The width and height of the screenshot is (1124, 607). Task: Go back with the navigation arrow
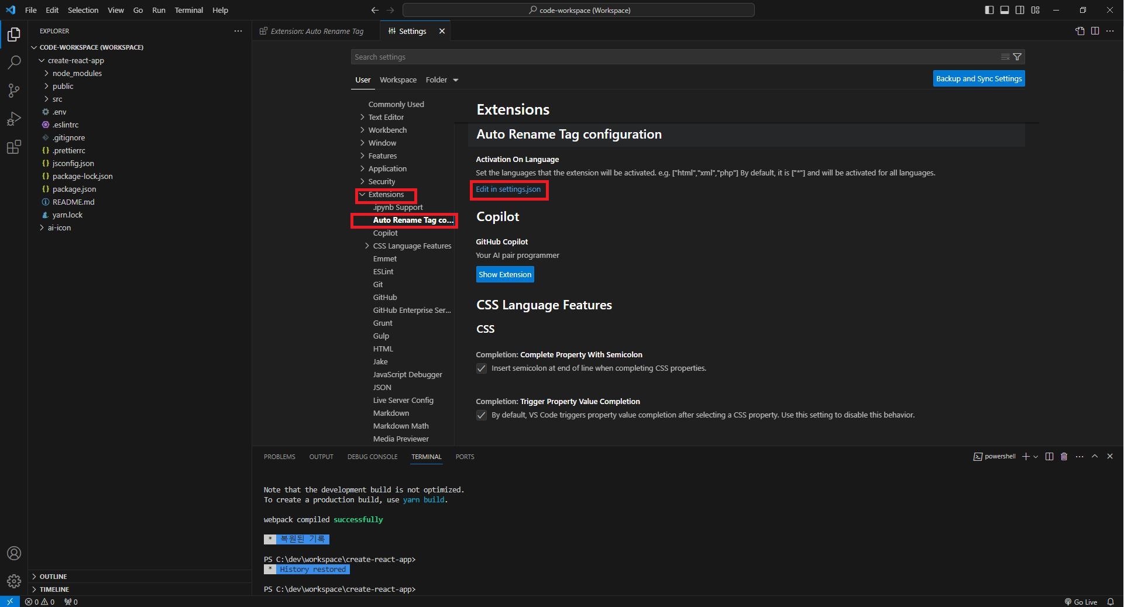coord(374,10)
